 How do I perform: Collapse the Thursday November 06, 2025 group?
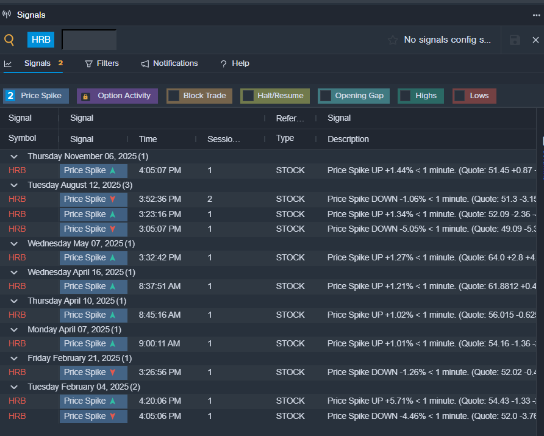click(x=14, y=157)
